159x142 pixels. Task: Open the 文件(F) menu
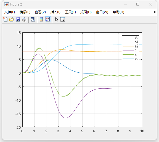coord(10,12)
